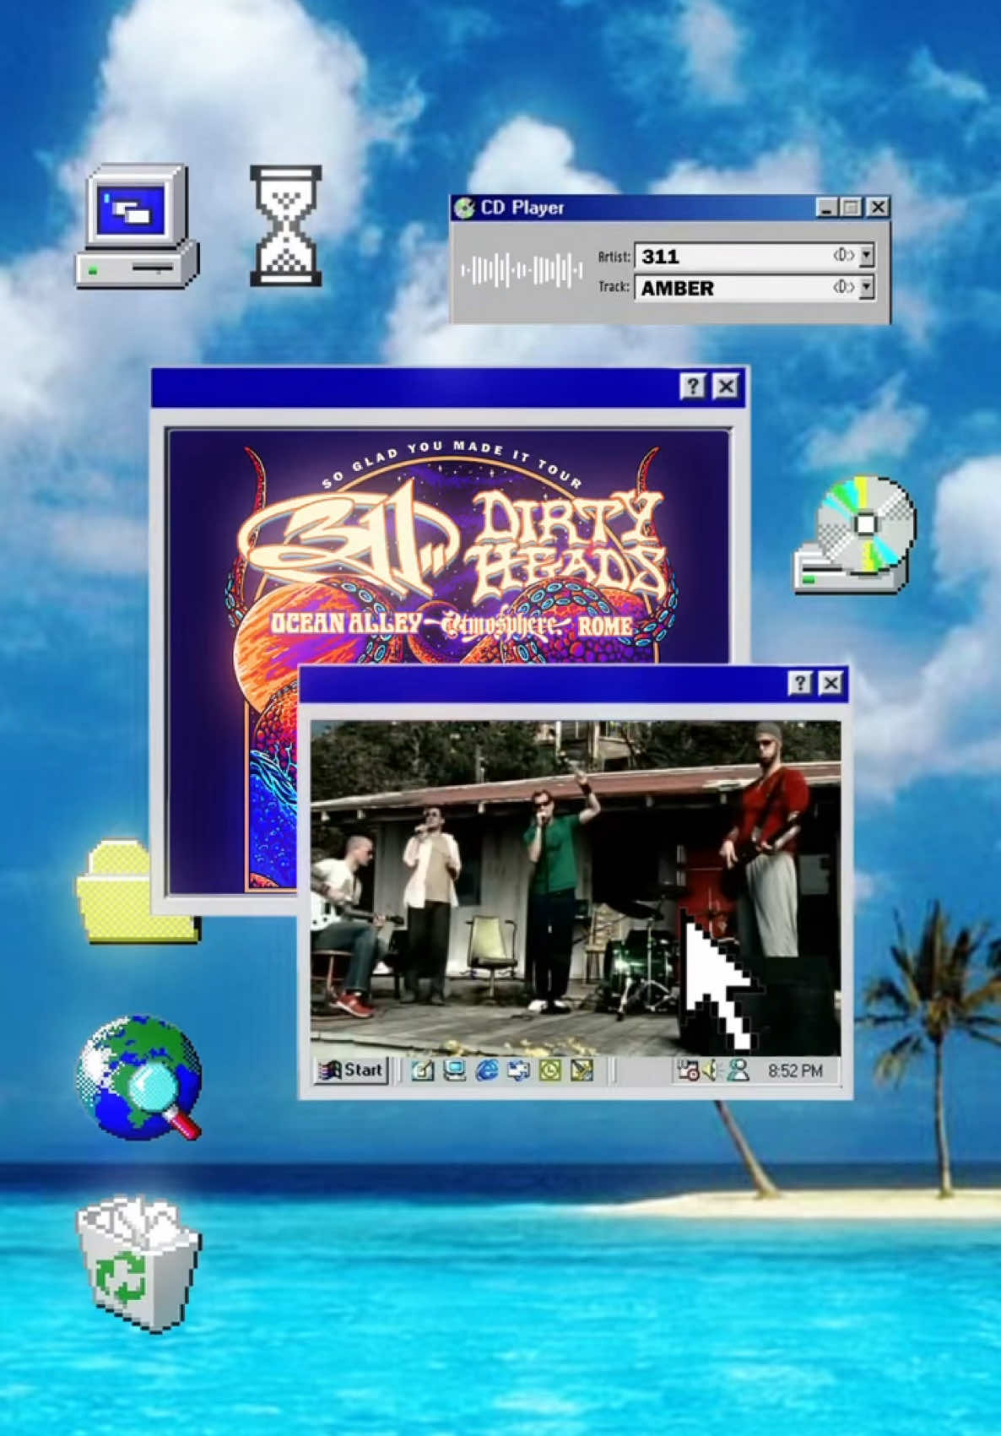Open the Artist dropdown arrow in CD Player
The image size is (1001, 1436).
(x=866, y=255)
